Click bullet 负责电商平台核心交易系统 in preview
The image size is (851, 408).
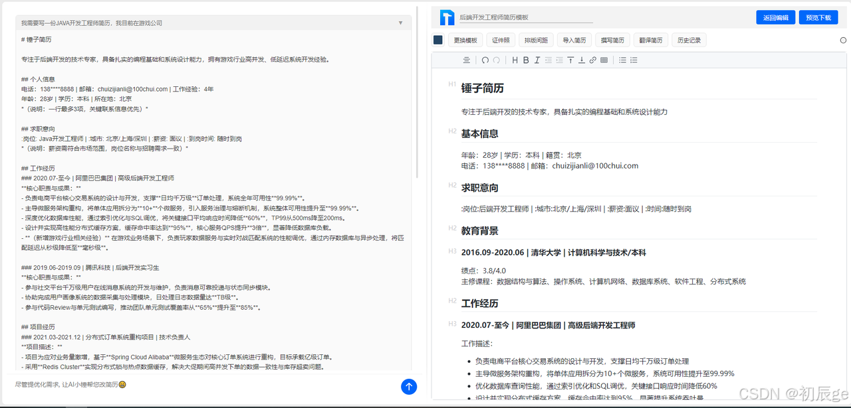[x=582, y=362]
